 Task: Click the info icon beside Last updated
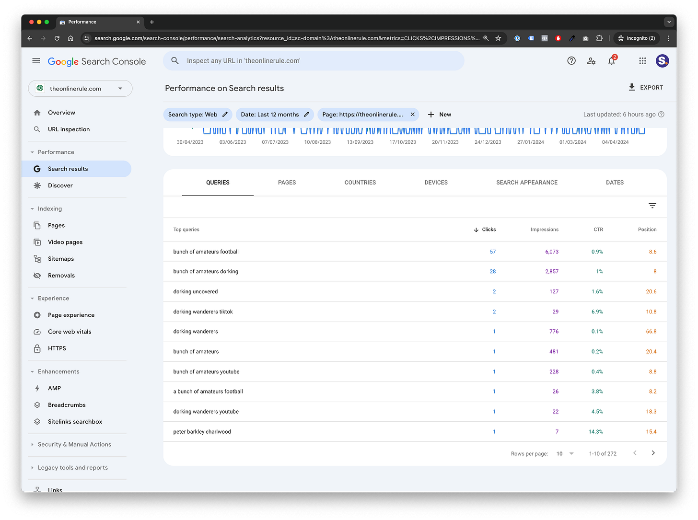click(662, 115)
